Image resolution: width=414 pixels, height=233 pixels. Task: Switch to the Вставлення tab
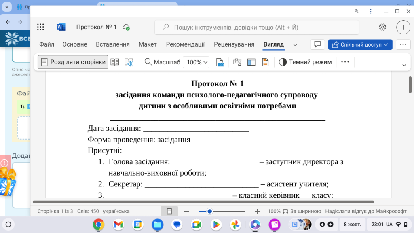tap(112, 44)
